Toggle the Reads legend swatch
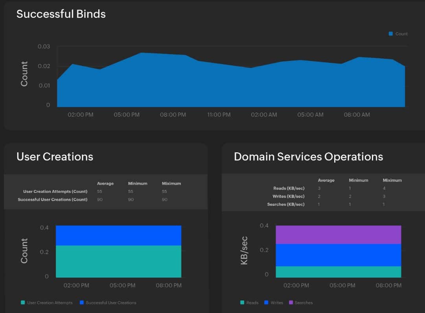 pos(242,302)
